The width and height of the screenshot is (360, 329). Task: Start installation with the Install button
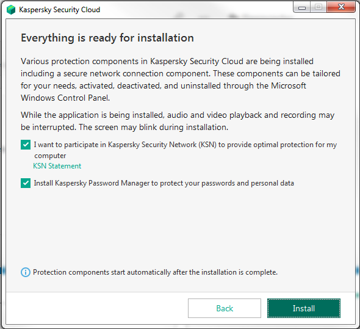304,308
